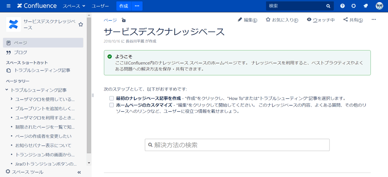Click the 共有 share button
The width and height of the screenshot is (388, 177).
pos(353,20)
